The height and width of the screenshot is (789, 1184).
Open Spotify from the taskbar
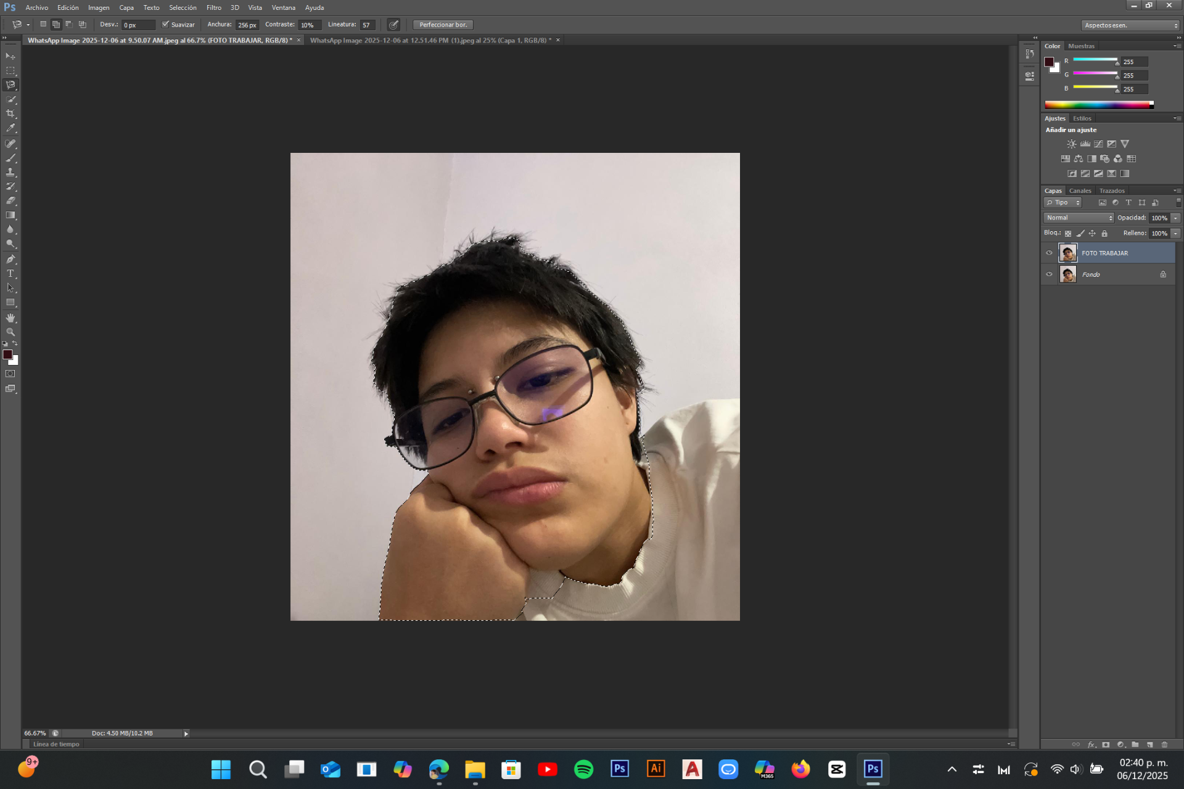583,769
